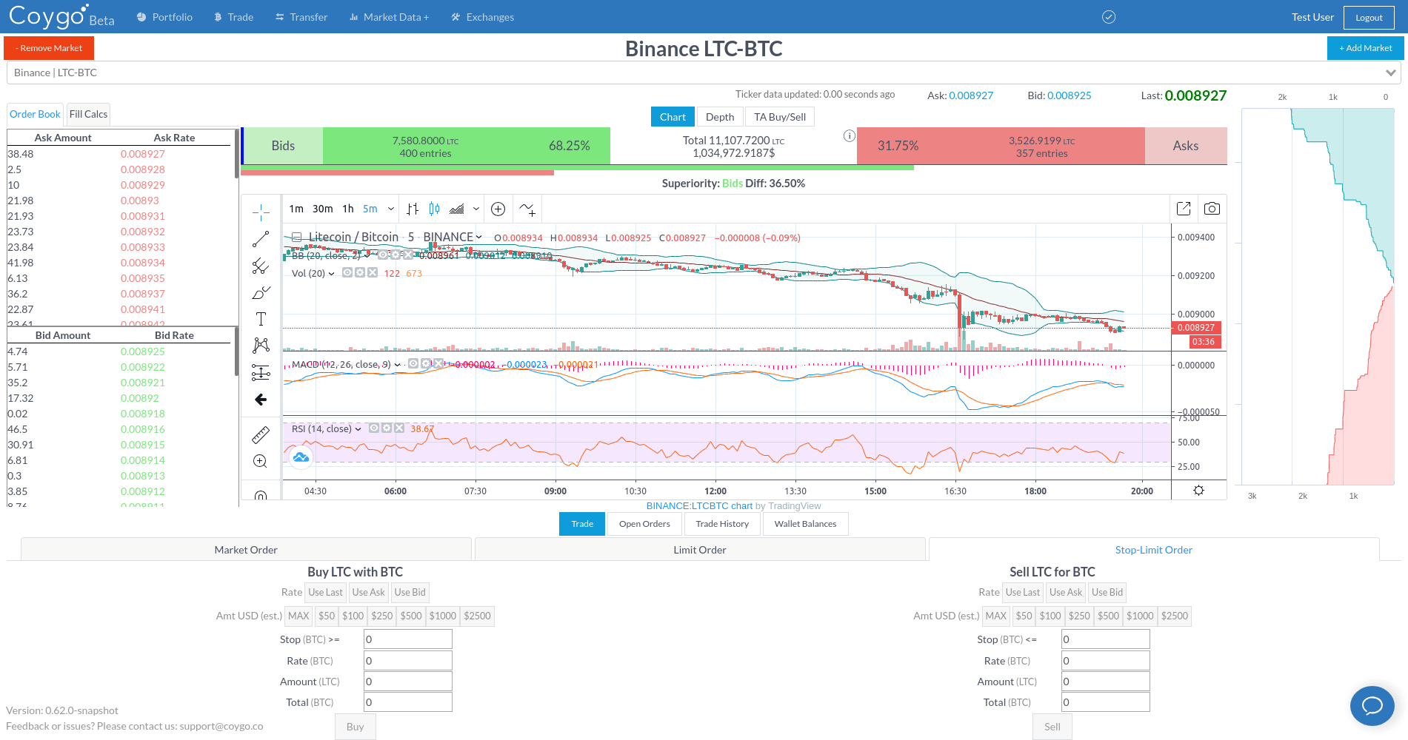Click the back arrow in chart toolbar
This screenshot has width=1408, height=740.
(x=261, y=400)
